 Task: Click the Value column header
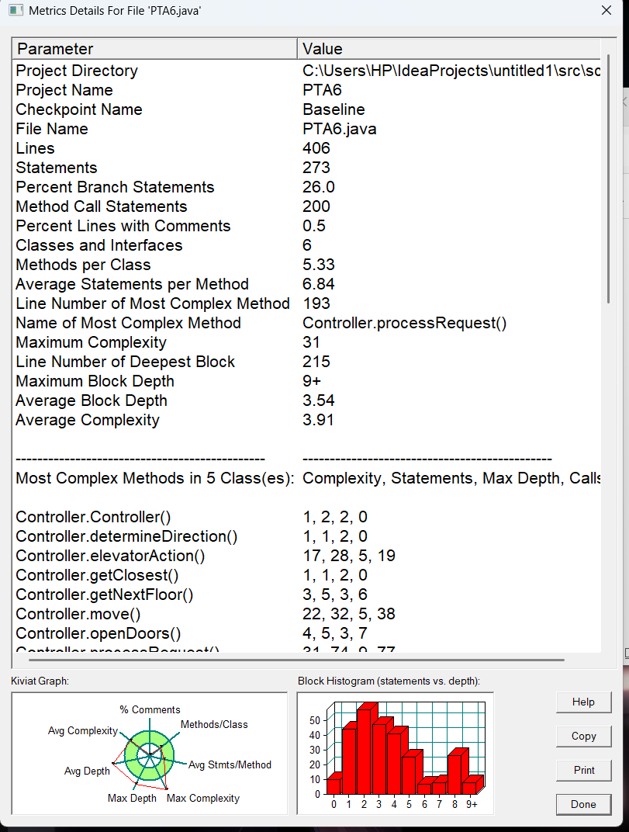(449, 49)
